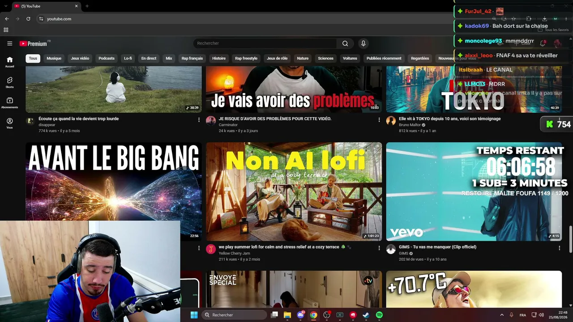Filter by Nature chip
Screen dimensions: 573x322
(303, 58)
